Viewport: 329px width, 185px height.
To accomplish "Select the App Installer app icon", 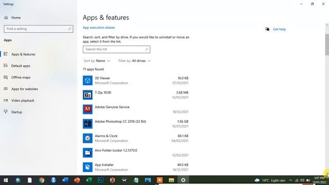I will [x=87, y=167].
